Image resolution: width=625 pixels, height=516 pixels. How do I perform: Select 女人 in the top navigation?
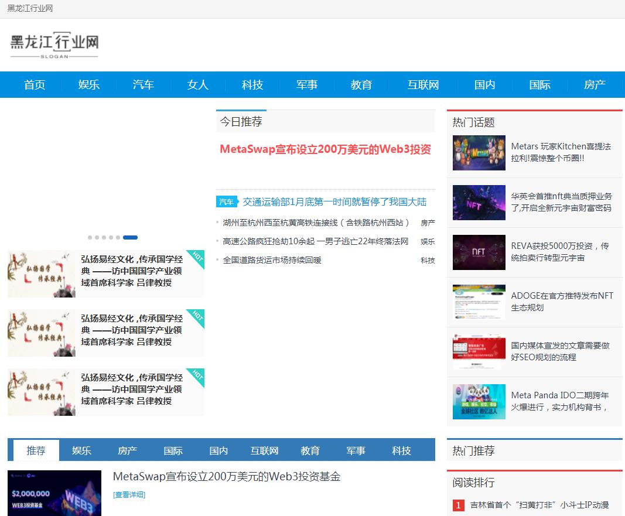[198, 84]
